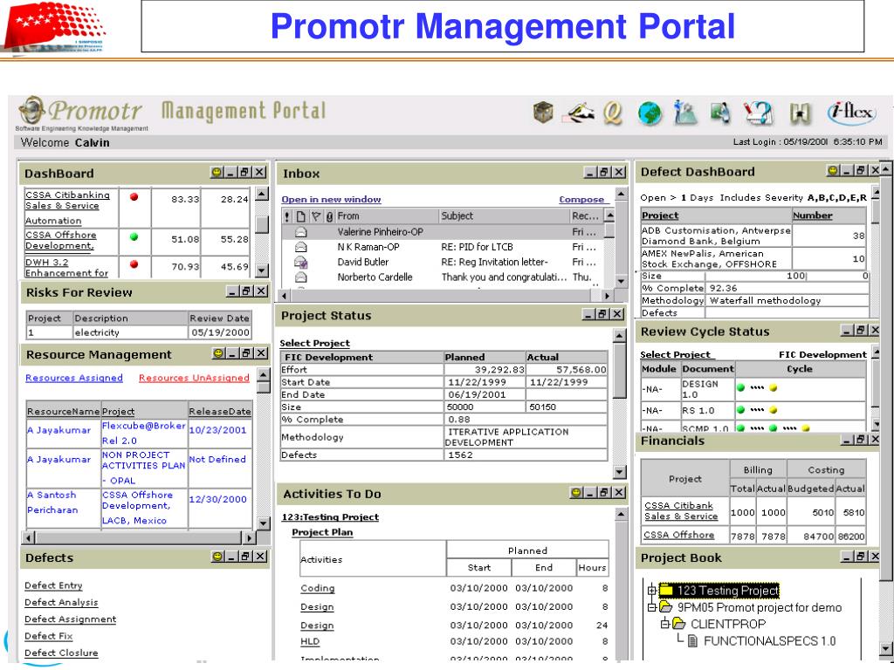Image resolution: width=894 pixels, height=670 pixels.
Task: Click the envelope icon for Valerine Pinheiro-OP
Action: pos(301,232)
